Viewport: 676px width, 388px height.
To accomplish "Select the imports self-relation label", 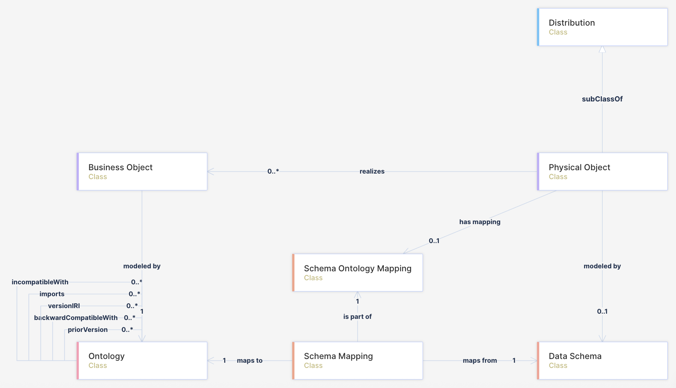I will [52, 294].
